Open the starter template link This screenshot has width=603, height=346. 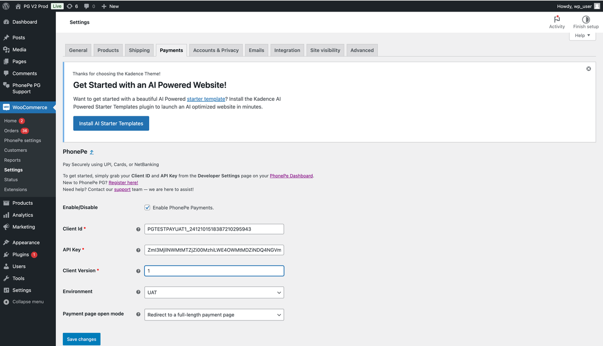[x=206, y=99]
